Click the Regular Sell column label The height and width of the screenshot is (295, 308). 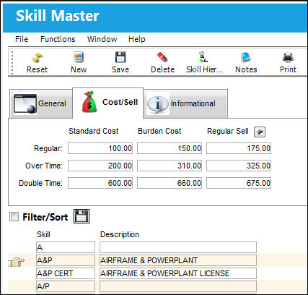click(228, 131)
